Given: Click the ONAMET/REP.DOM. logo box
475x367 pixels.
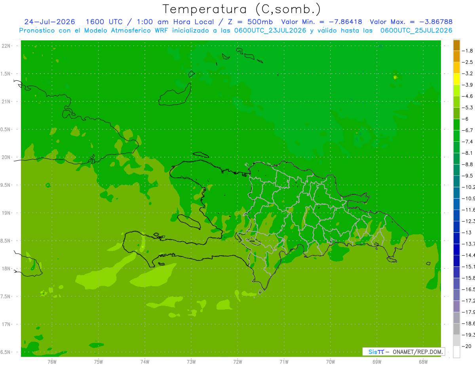Looking at the screenshot, I should coord(403,352).
